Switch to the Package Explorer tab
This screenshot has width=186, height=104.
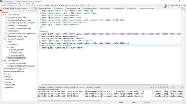tap(8, 8)
